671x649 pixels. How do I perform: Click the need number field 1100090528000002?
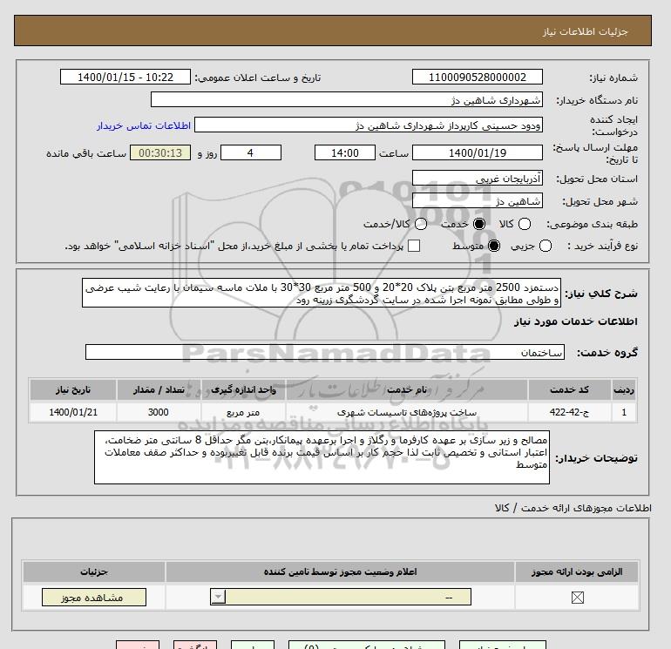click(x=478, y=77)
